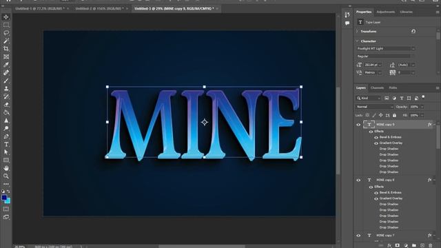Click the background color swatch
Viewport: 441px width, 248px height.
(8, 201)
